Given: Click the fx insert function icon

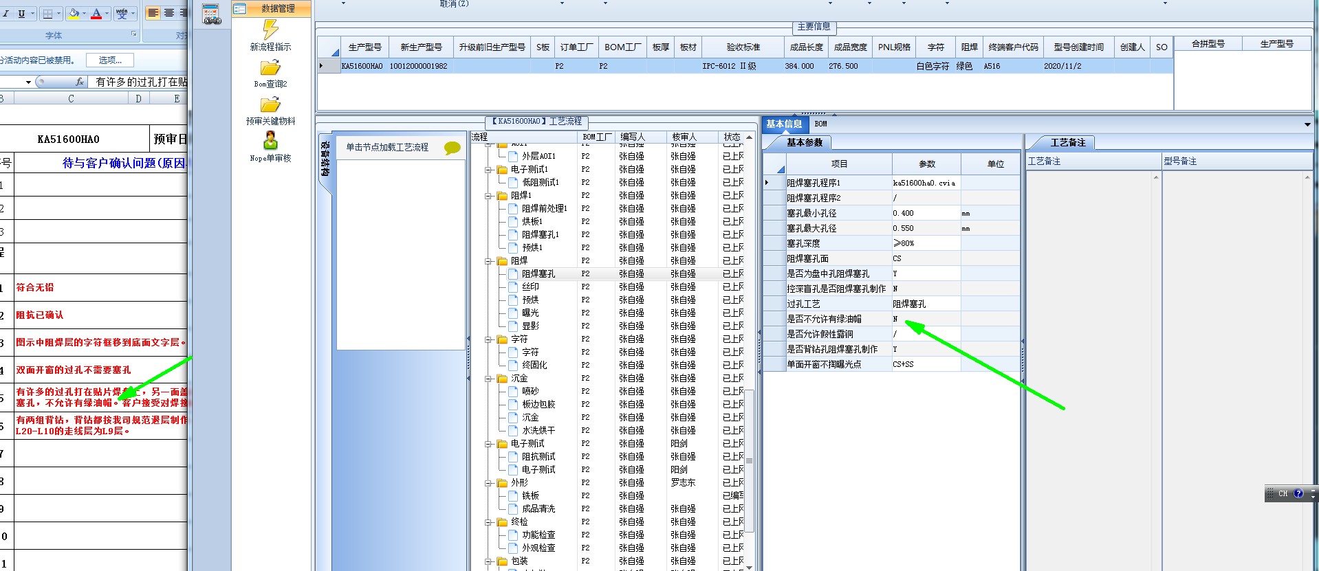Looking at the screenshot, I should pyautogui.click(x=79, y=82).
